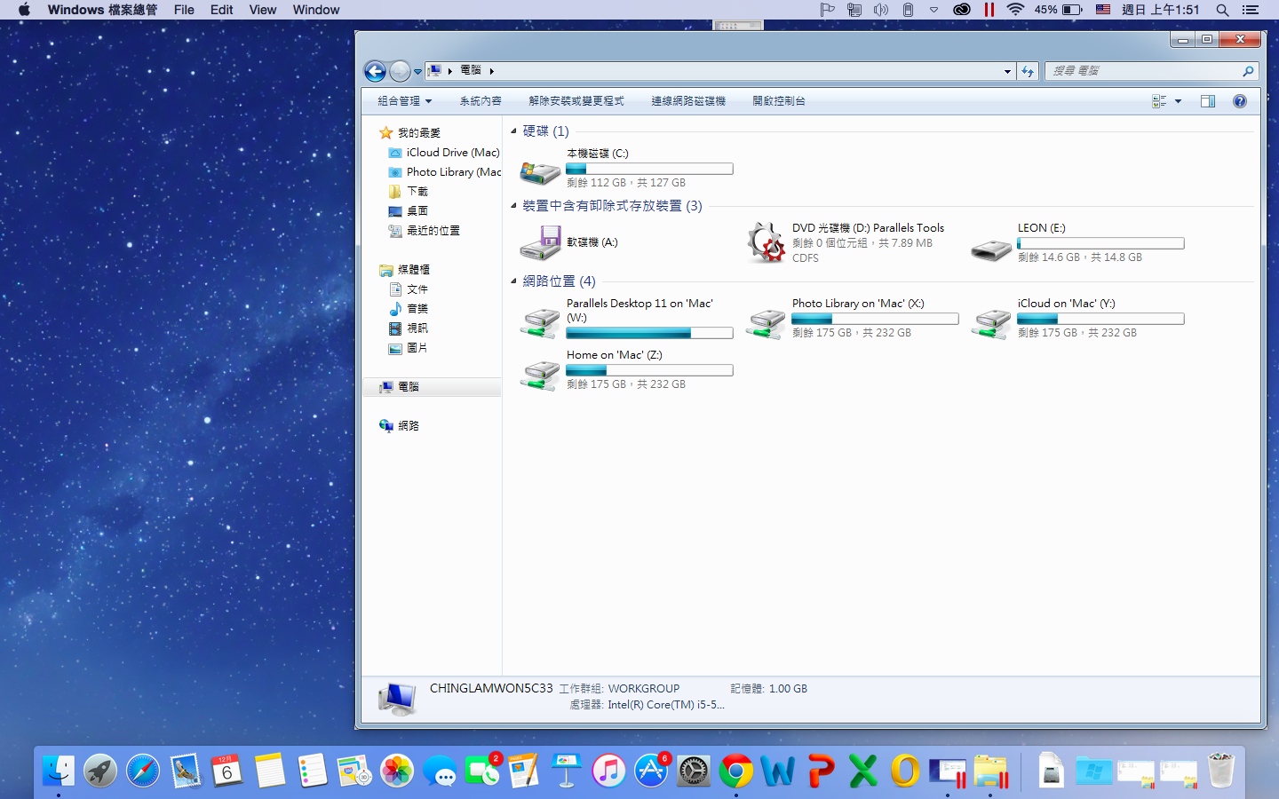Select the DVD drive (D:) Parallels Tools icon
The width and height of the screenshot is (1279, 799).
[x=766, y=242]
